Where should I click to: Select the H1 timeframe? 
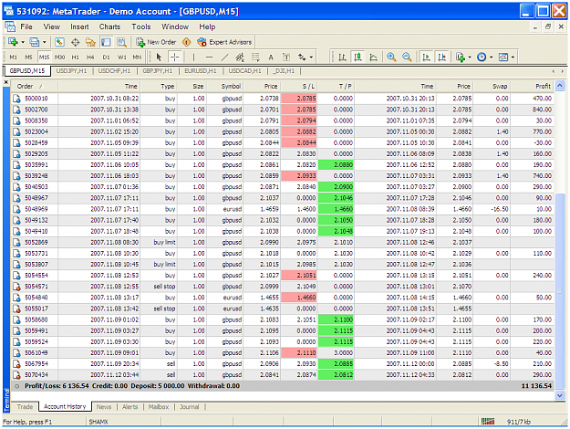click(x=76, y=58)
